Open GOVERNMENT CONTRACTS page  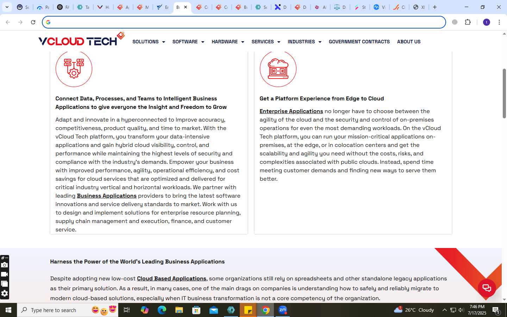pos(359,42)
